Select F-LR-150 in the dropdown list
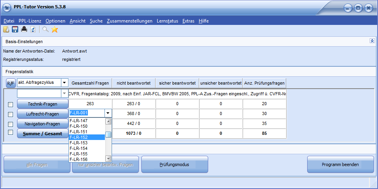This screenshot has height=189, width=378. pyautogui.click(x=87, y=126)
